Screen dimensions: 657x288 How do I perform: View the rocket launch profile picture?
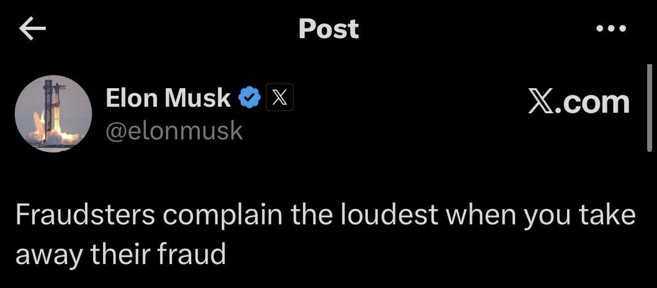(x=53, y=113)
